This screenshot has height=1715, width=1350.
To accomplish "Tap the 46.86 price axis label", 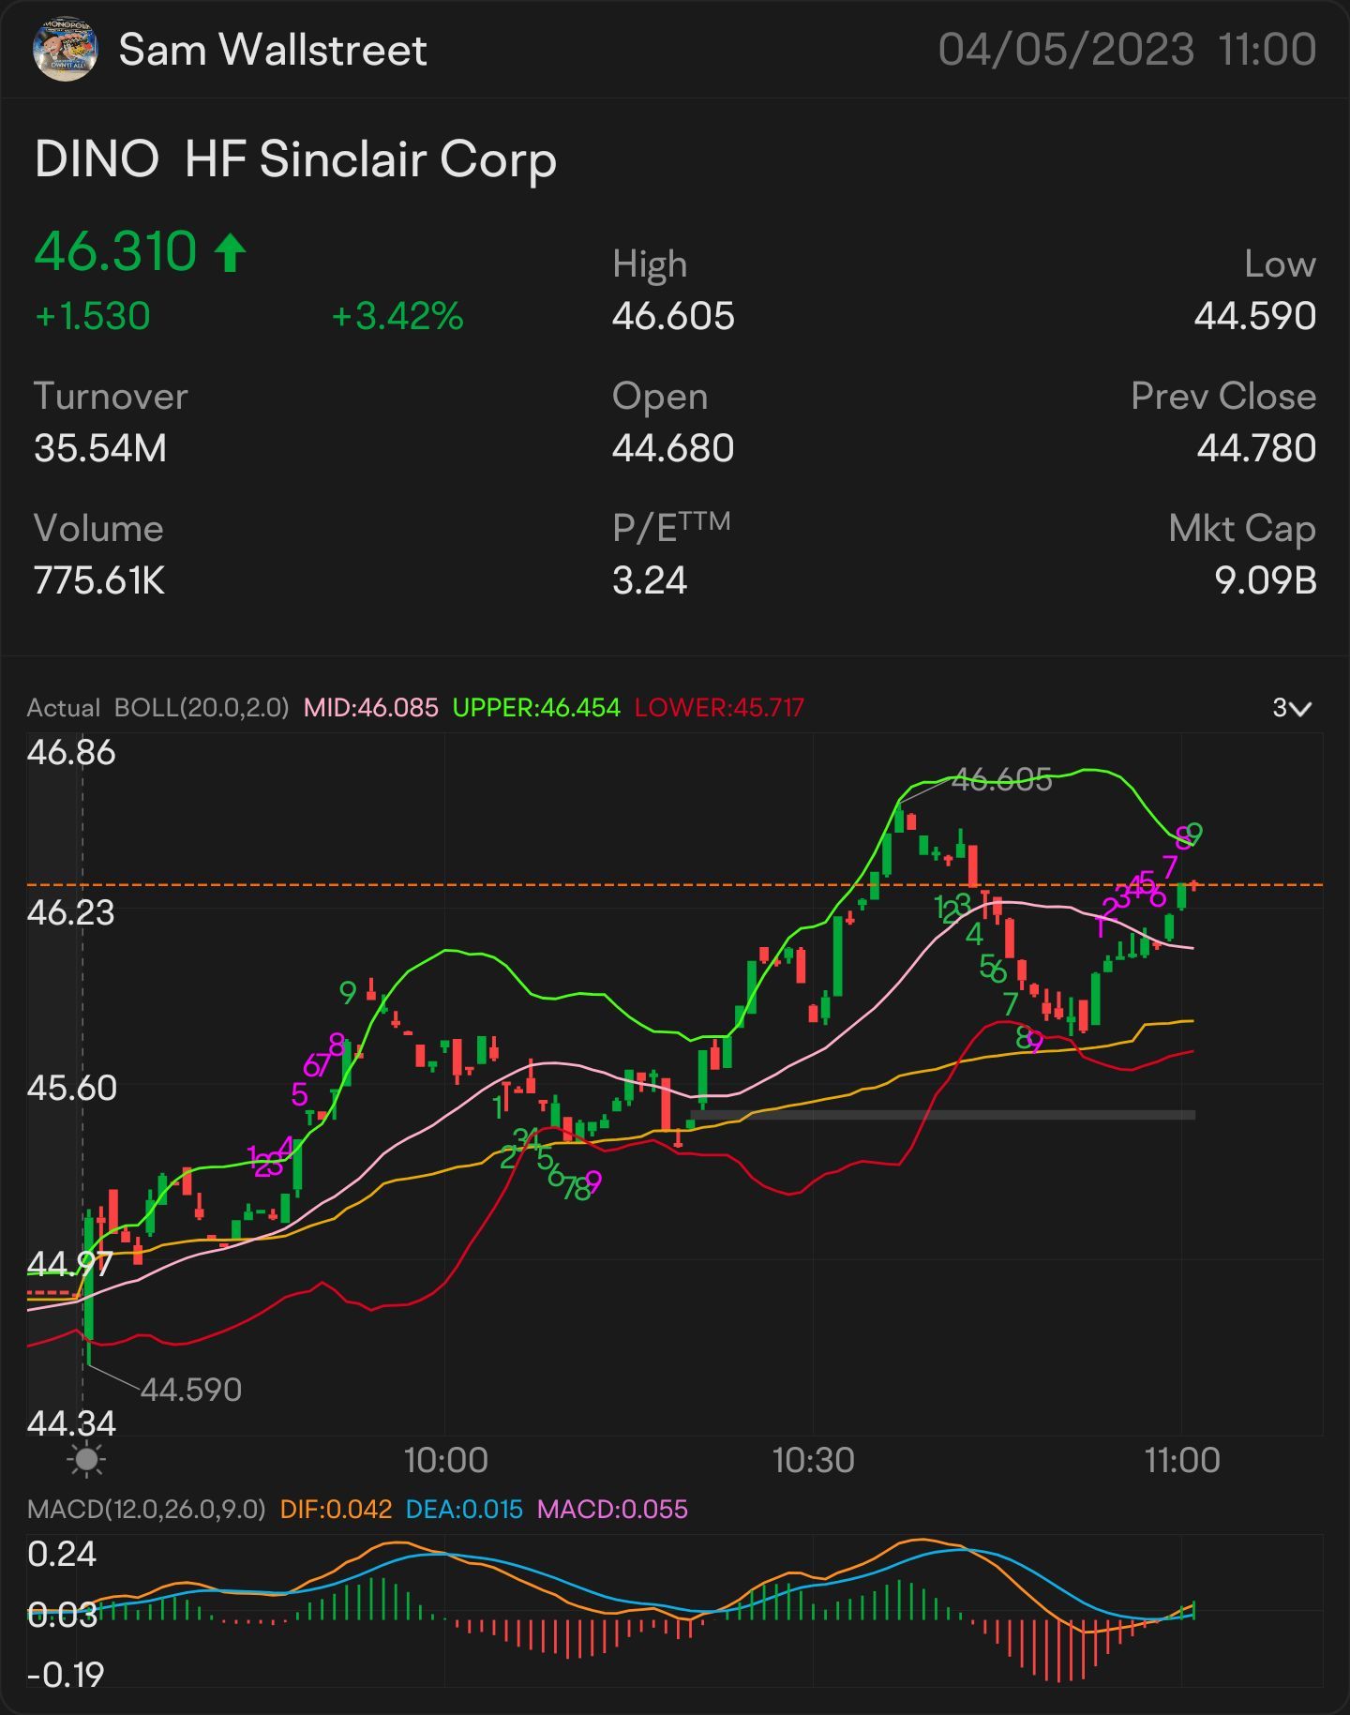I will click(71, 753).
